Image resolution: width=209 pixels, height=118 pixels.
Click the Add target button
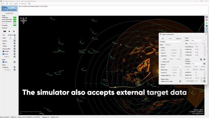coord(163,39)
